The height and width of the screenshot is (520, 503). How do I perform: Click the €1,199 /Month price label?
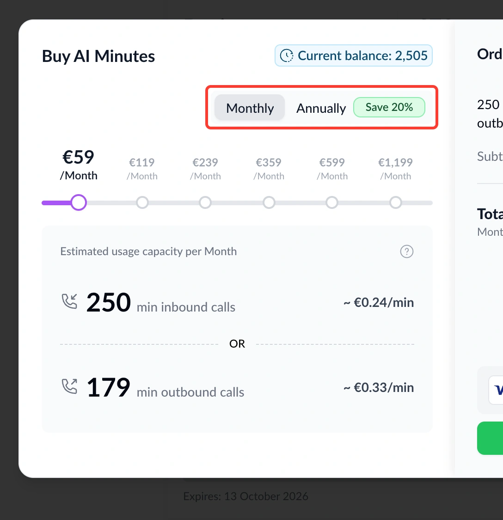[x=395, y=169]
